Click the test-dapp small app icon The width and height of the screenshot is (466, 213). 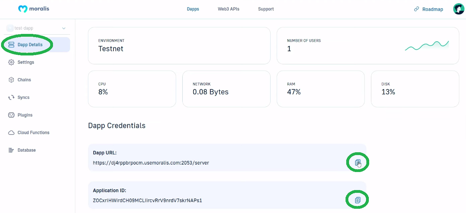click(10, 28)
